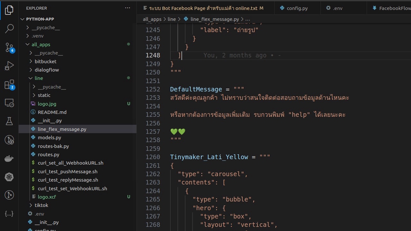The width and height of the screenshot is (411, 231).
Task: Open logo.xcf file
Action: (47, 197)
